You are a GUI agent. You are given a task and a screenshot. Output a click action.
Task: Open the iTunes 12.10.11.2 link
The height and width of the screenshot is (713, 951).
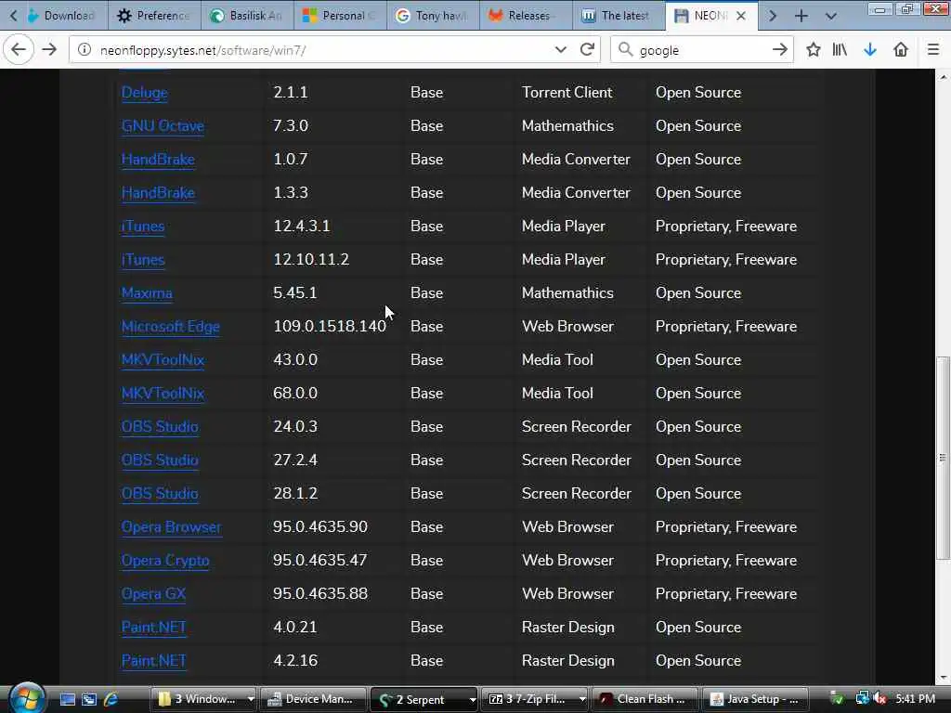142,260
